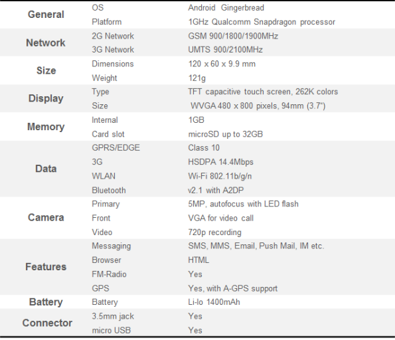The width and height of the screenshot is (395, 340).
Task: Click the HSDPA 14.4Mbps value
Action: [220, 162]
